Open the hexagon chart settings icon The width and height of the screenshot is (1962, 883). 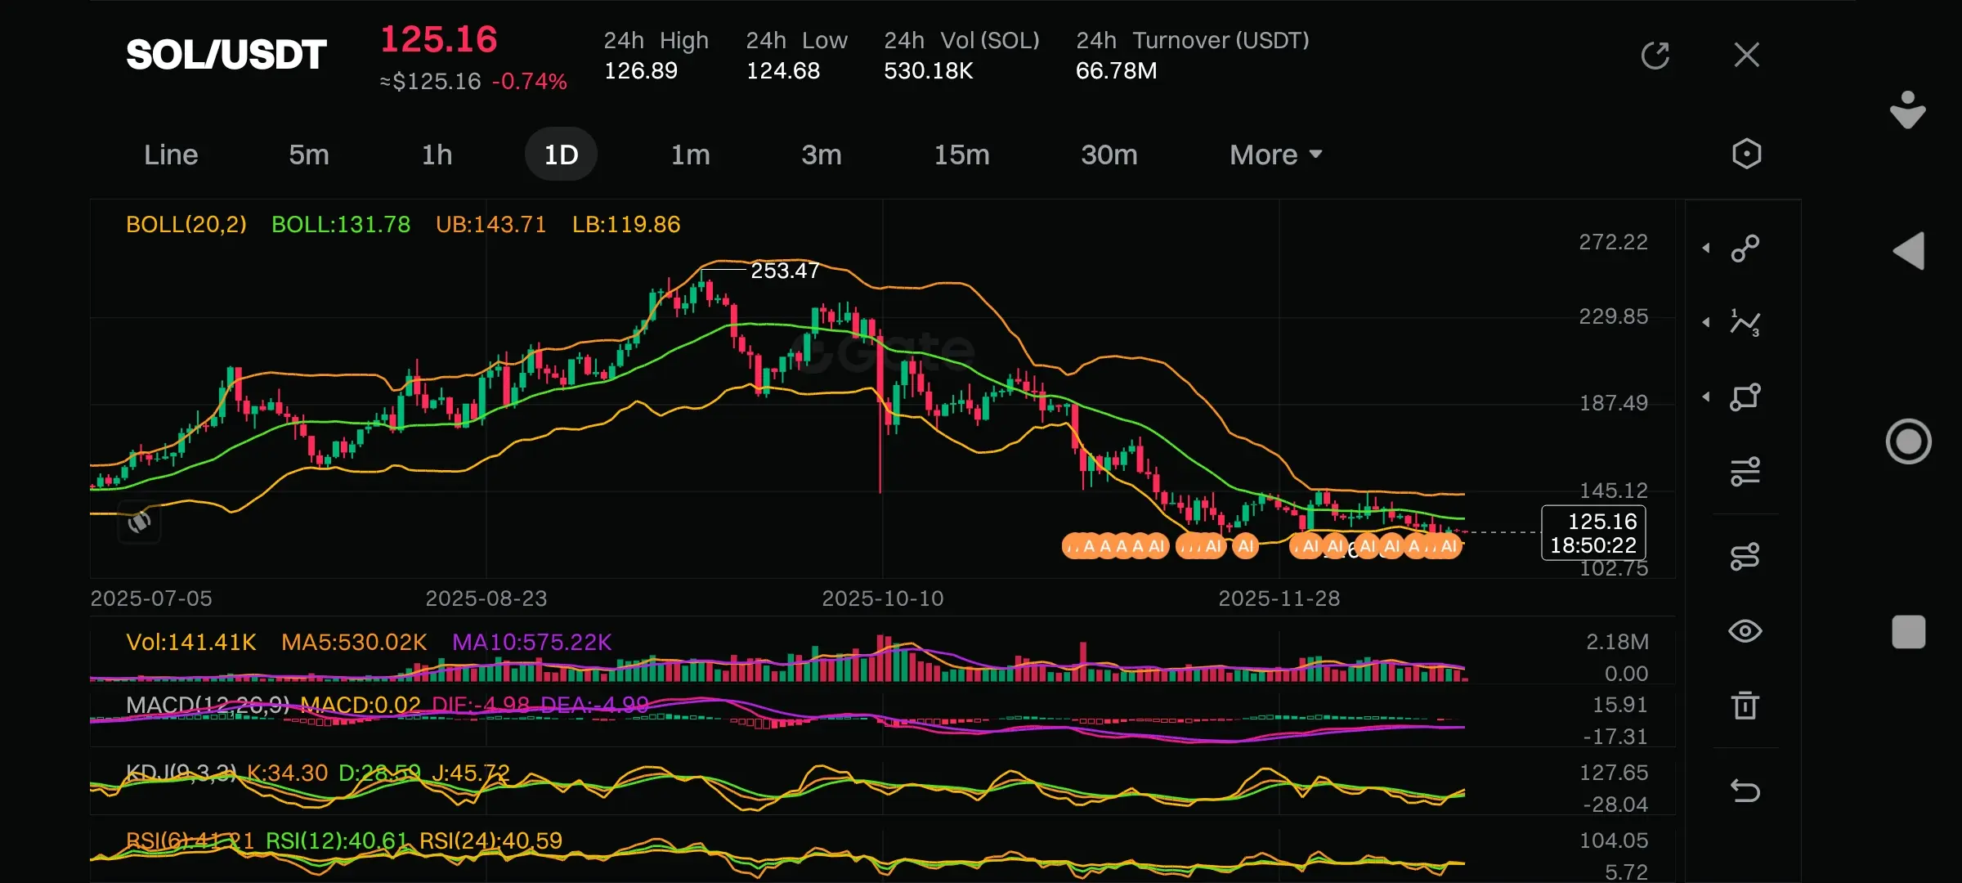[x=1746, y=154]
